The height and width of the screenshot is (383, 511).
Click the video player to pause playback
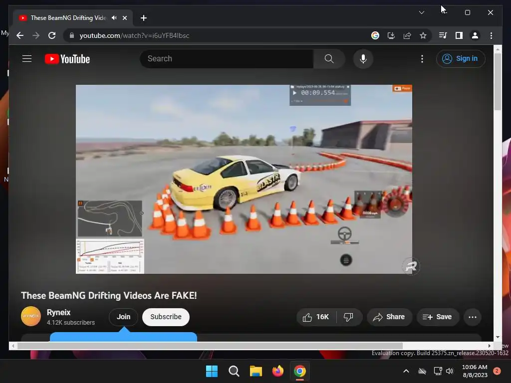click(244, 179)
